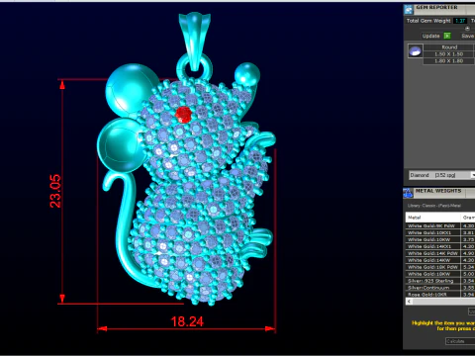Image resolution: width=475 pixels, height=356 pixels.
Task: Click the GEM REPORTER panel title
Action: [436, 7]
